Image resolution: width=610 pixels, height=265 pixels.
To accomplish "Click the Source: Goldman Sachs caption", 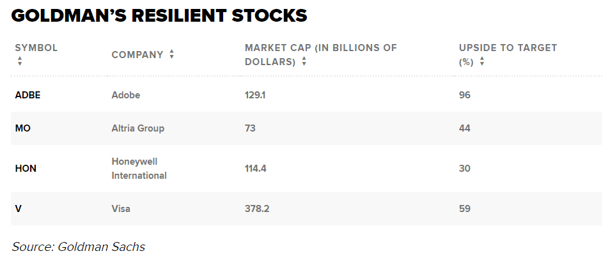I will [x=78, y=246].
